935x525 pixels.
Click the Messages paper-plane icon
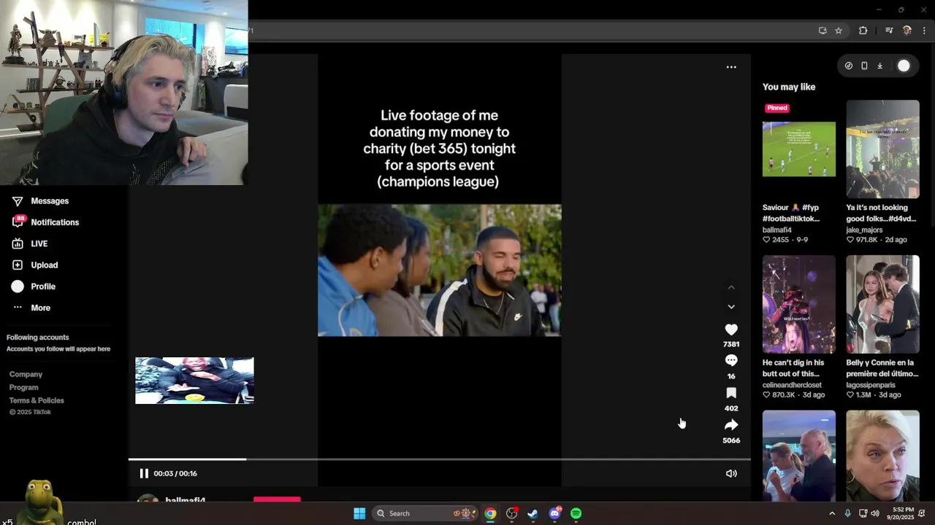(18, 201)
